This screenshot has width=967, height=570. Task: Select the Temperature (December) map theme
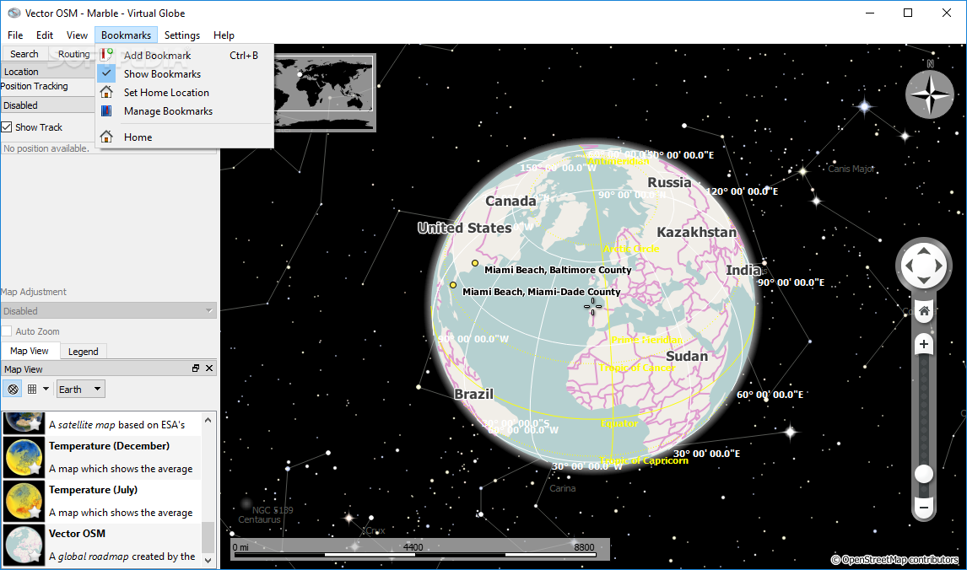coord(102,457)
